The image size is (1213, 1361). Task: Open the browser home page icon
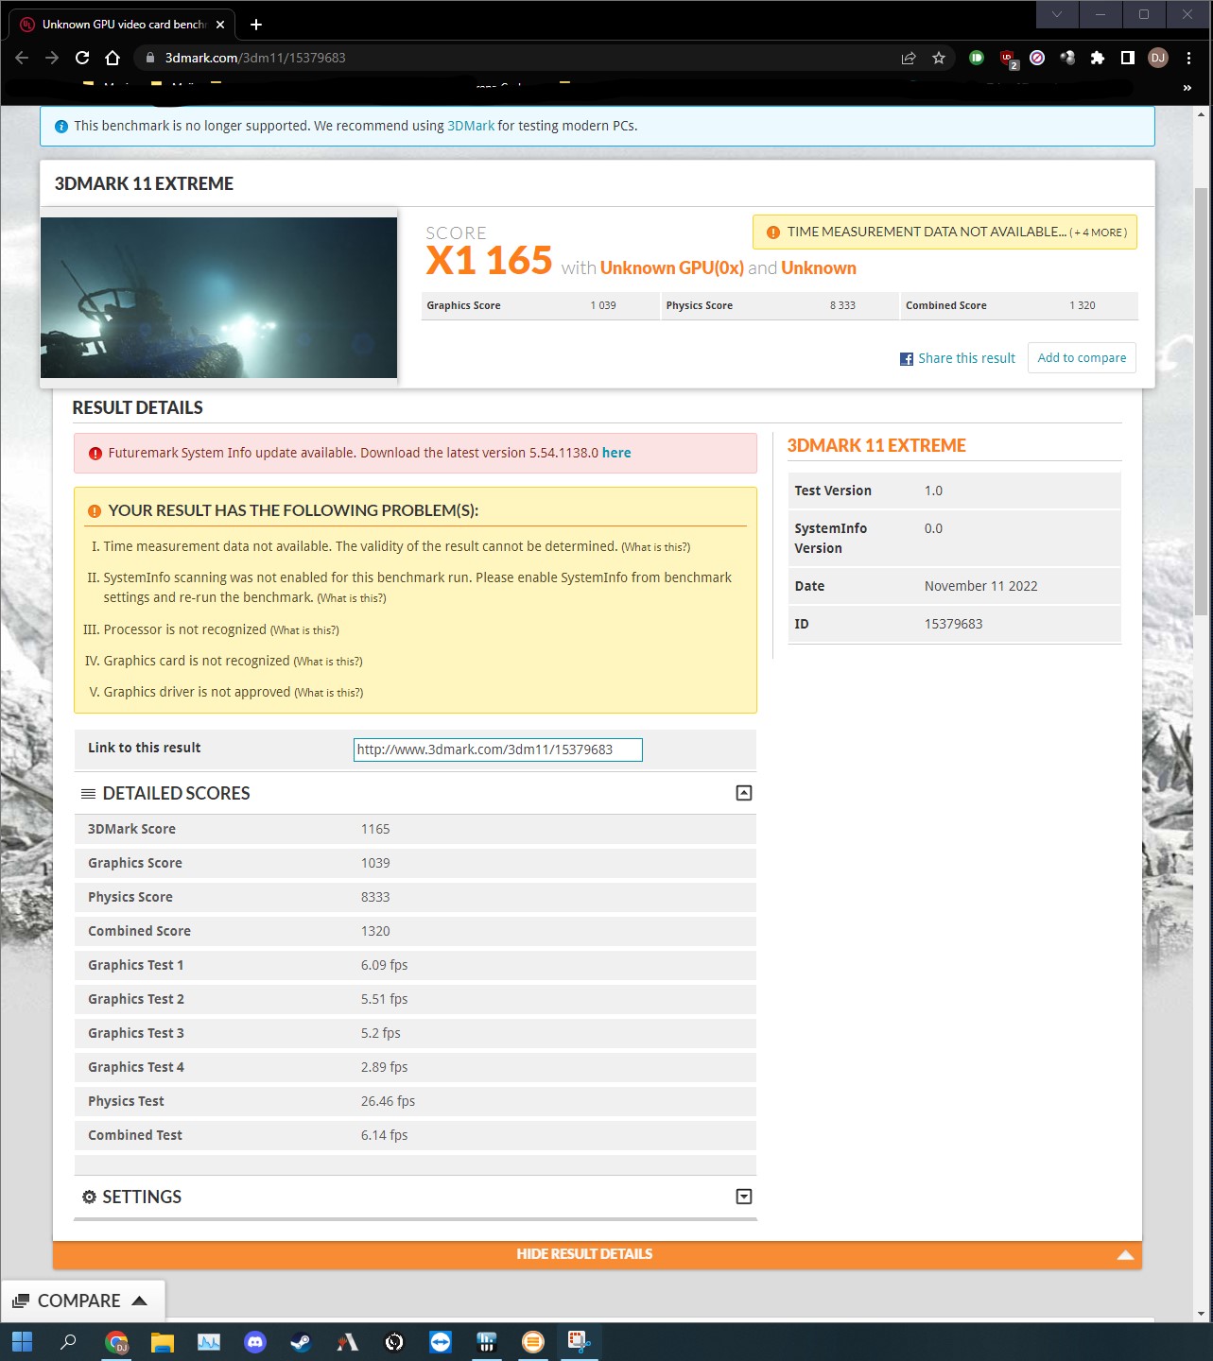tap(113, 58)
